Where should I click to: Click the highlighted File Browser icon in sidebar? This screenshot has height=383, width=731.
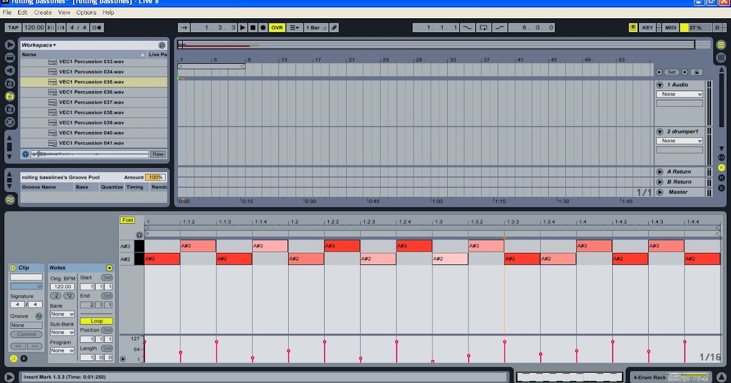pos(9,96)
